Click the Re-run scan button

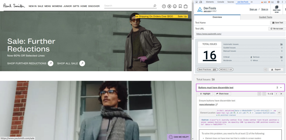point(277,29)
